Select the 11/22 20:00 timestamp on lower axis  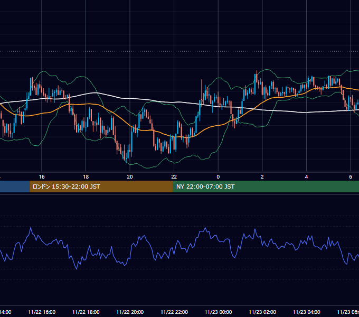(130, 312)
